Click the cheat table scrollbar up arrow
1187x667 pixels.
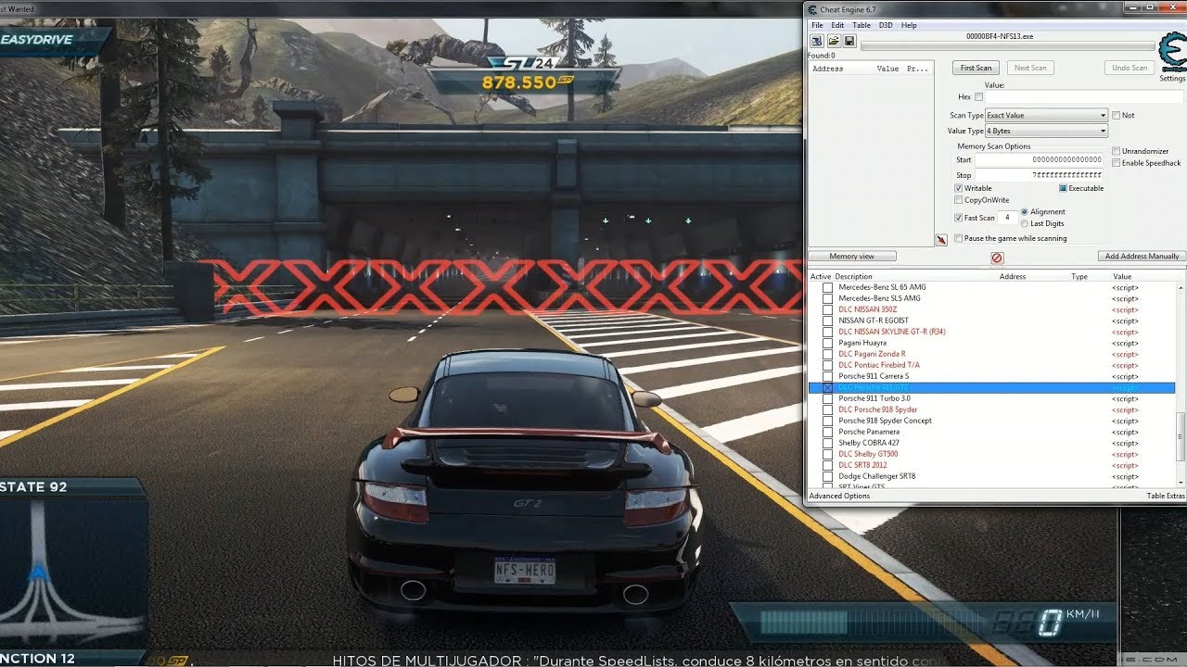pyautogui.click(x=1181, y=287)
